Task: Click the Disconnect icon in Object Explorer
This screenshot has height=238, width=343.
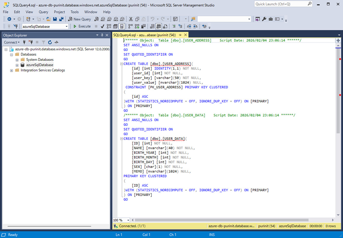Action: coord(31,42)
